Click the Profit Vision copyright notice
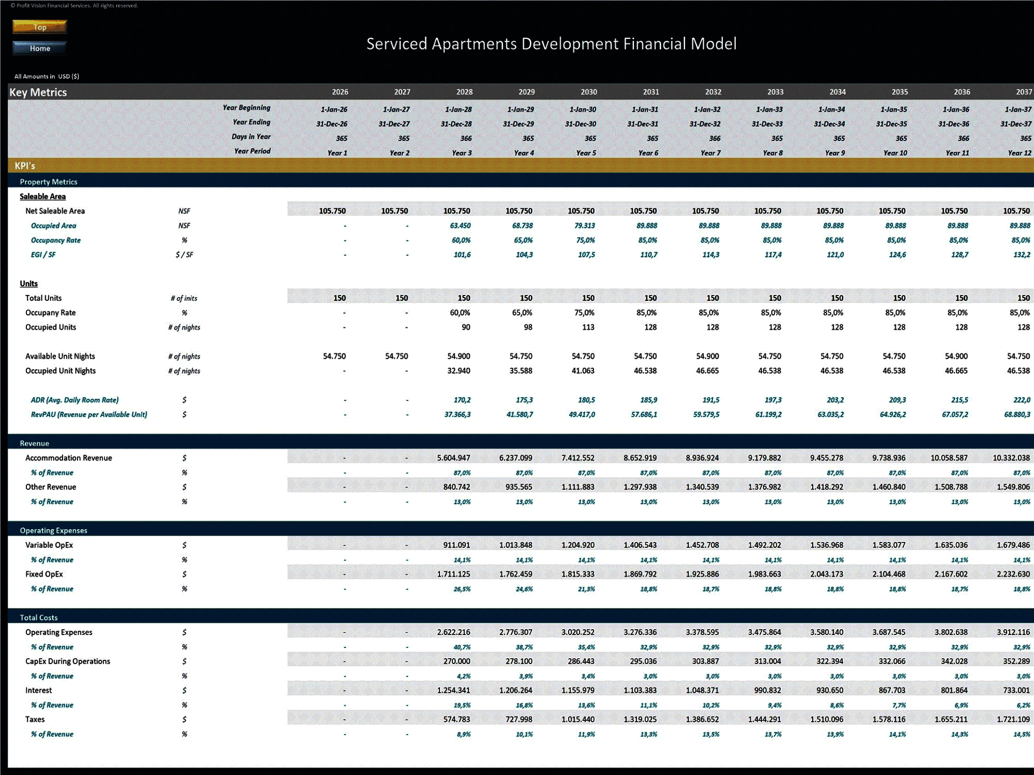 pos(75,5)
